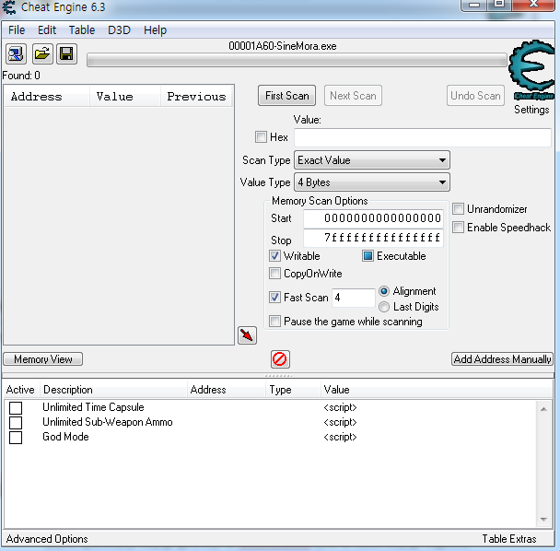The height and width of the screenshot is (551, 560).
Task: Click the Undo Scan button
Action: pyautogui.click(x=475, y=96)
